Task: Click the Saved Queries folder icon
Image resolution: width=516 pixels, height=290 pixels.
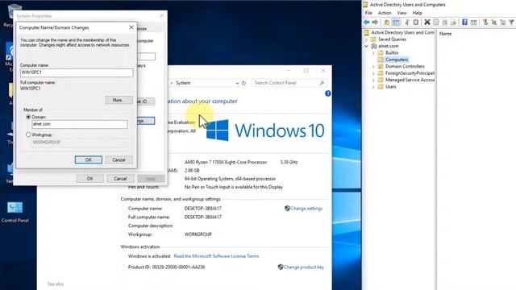Action: point(373,39)
